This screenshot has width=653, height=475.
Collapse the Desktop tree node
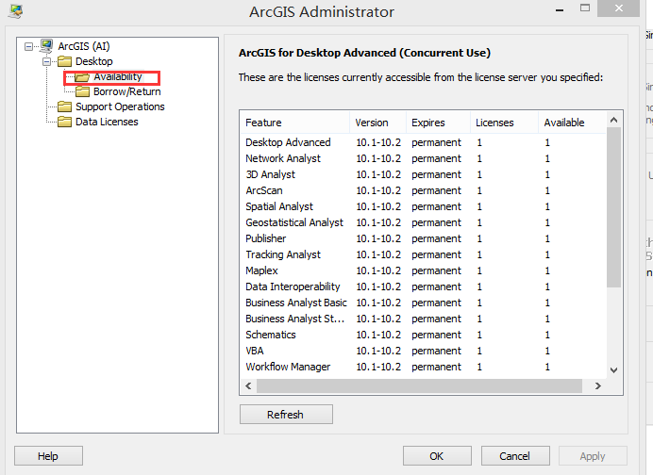pyautogui.click(x=46, y=61)
